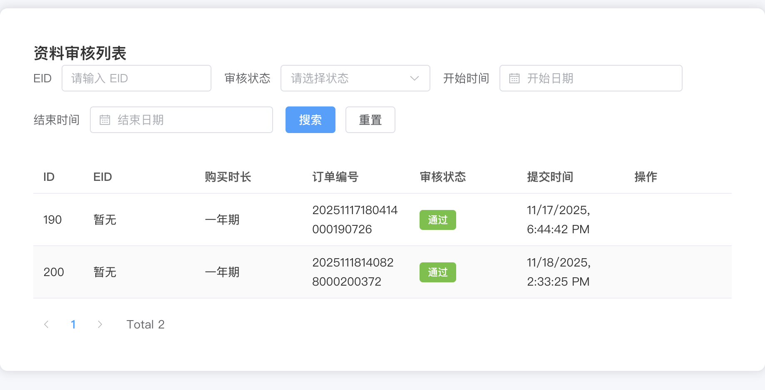
Task: Go to next page using right arrow
Action: [100, 324]
